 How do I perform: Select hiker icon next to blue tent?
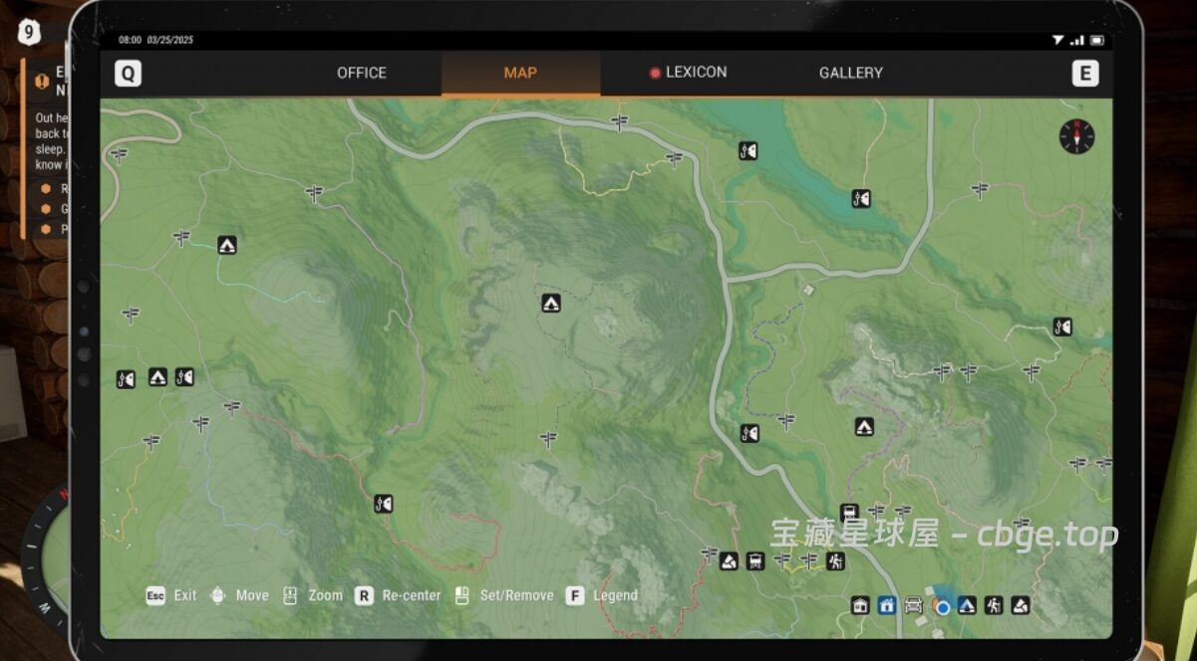[994, 605]
